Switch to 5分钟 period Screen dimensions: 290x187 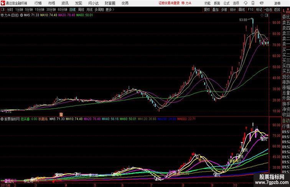click(29, 10)
